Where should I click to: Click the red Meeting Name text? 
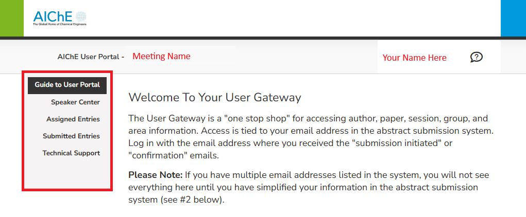[x=161, y=57]
